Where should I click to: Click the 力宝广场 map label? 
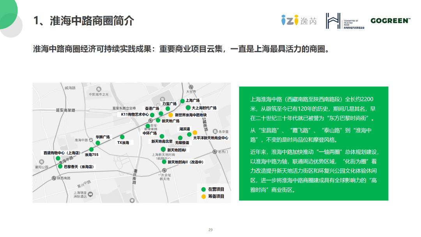(x=170, y=104)
